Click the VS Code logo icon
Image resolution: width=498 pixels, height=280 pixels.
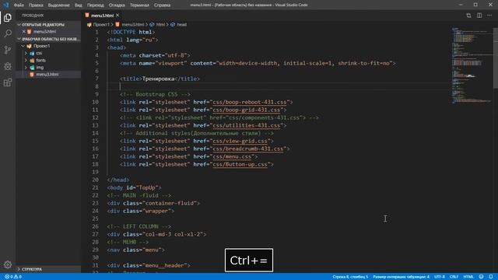pos(5,5)
